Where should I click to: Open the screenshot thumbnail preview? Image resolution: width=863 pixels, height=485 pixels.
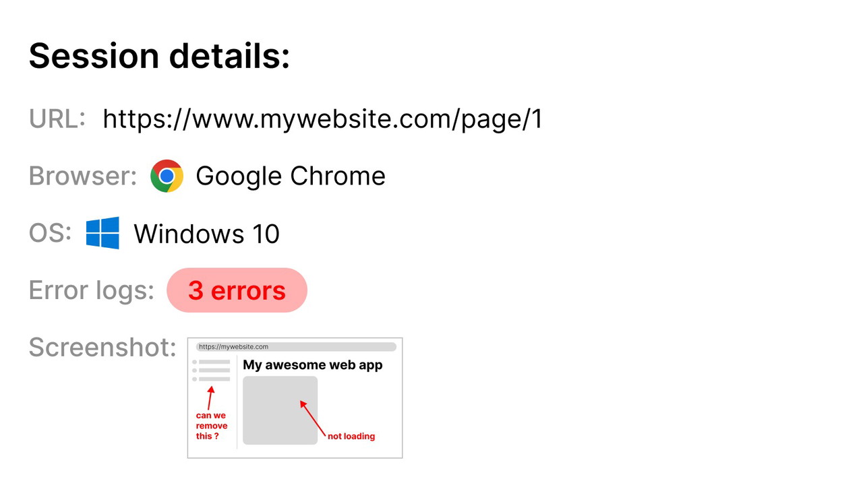pyautogui.click(x=295, y=398)
